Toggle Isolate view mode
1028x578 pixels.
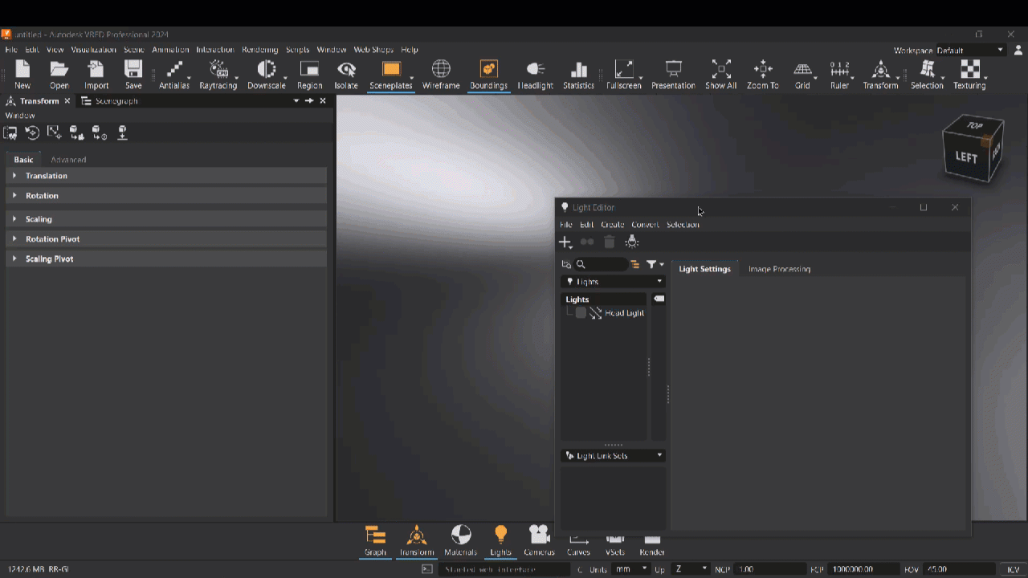(x=346, y=75)
